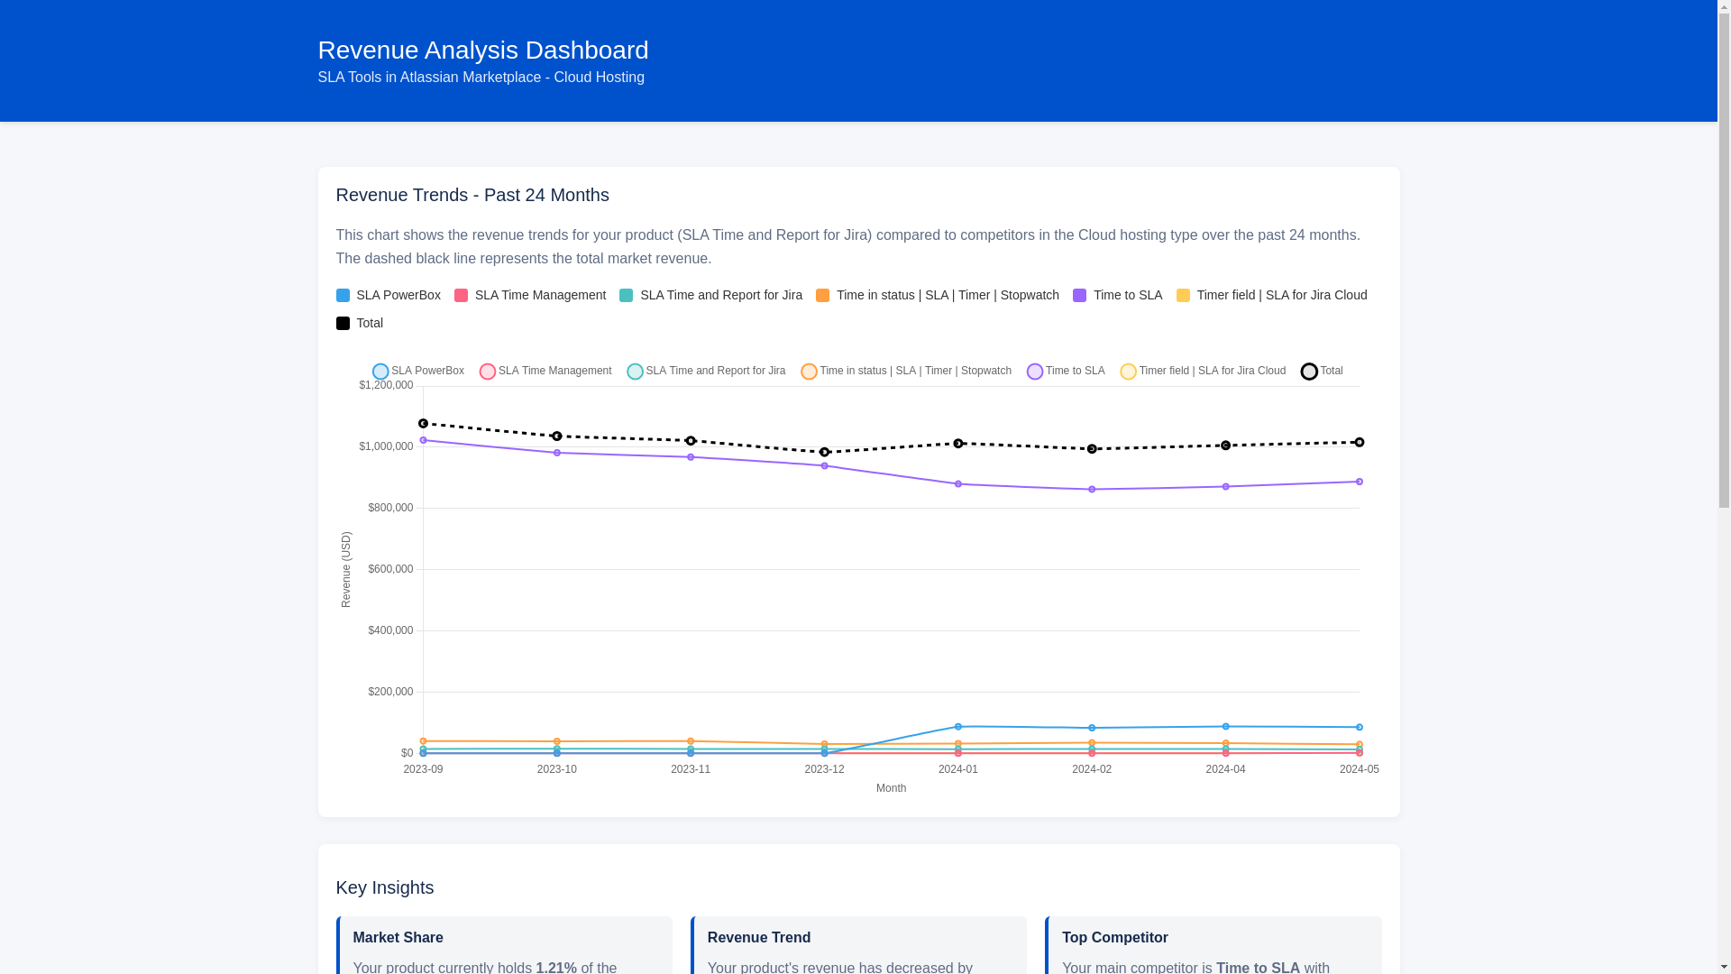Toggle Total series in chart legend
The image size is (1731, 974).
pos(1322,372)
